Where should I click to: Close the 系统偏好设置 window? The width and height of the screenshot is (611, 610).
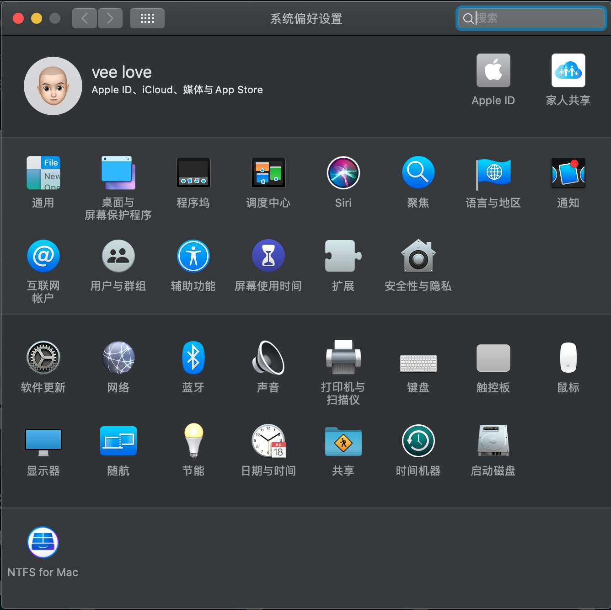click(18, 18)
